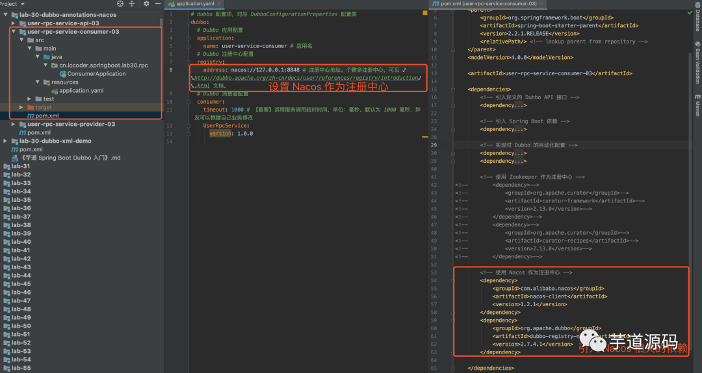Collapse the cn.iocoder.springboot.lab30.rpc package

(45, 66)
